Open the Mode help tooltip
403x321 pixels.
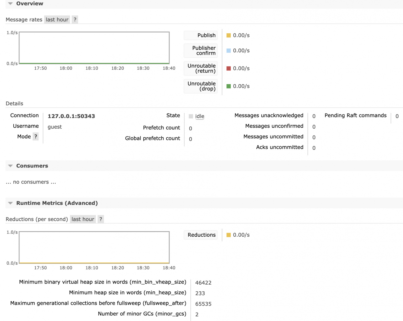click(x=36, y=136)
